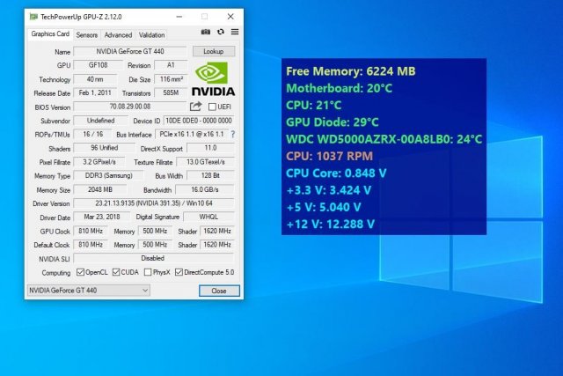Click Free Memory: 6224 MB in overlay
Viewport: 563px width, 376px height.
click(351, 71)
